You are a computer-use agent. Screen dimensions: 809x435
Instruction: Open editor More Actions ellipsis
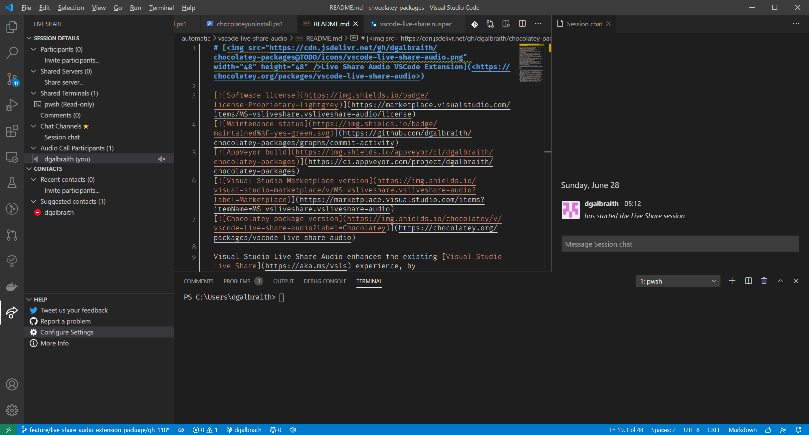(x=538, y=24)
